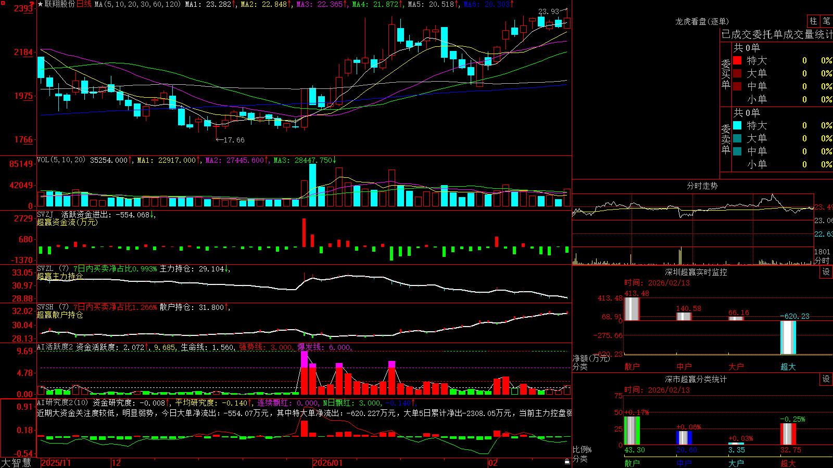The width and height of the screenshot is (833, 468).
Task: Click the dark red 中单 buy order swatch
Action: (x=737, y=86)
